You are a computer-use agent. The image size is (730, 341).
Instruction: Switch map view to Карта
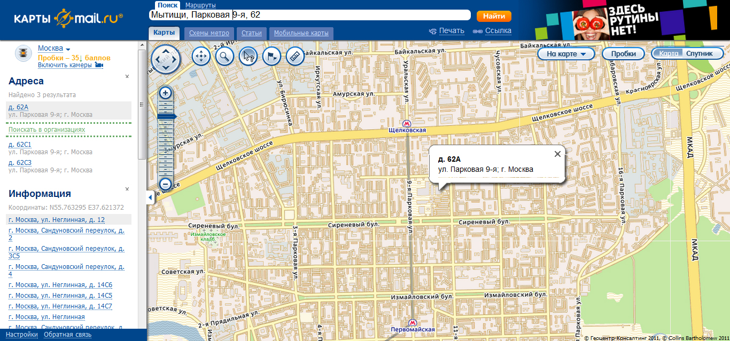[669, 54]
